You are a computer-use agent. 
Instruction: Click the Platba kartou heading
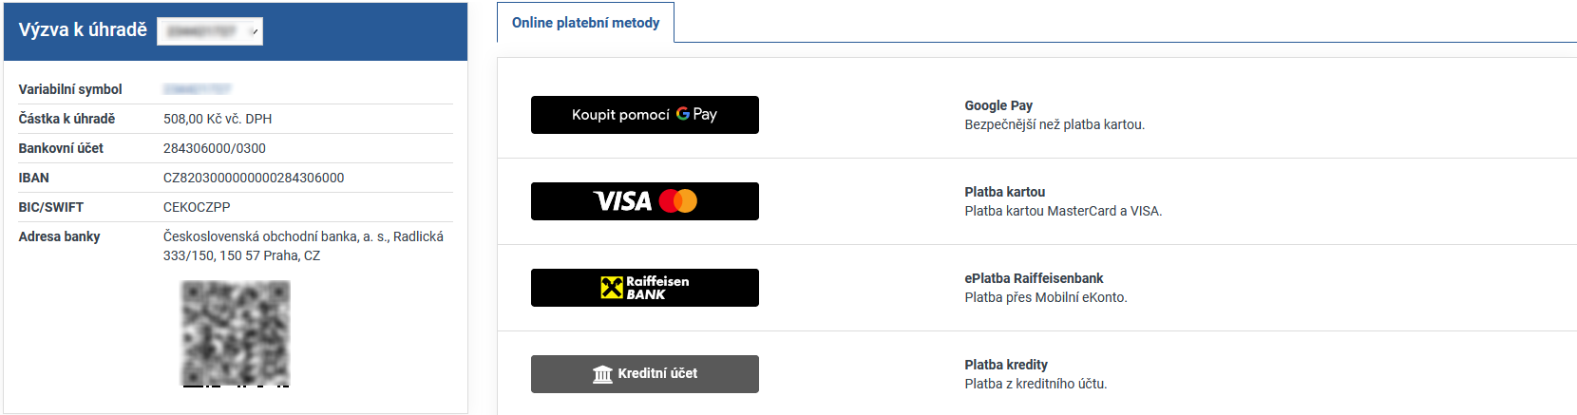[1004, 192]
